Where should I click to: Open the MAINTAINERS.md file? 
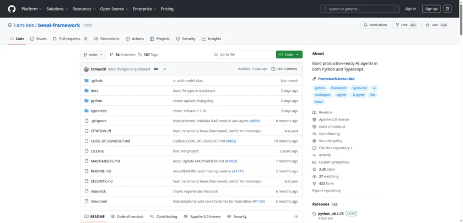click(105, 161)
